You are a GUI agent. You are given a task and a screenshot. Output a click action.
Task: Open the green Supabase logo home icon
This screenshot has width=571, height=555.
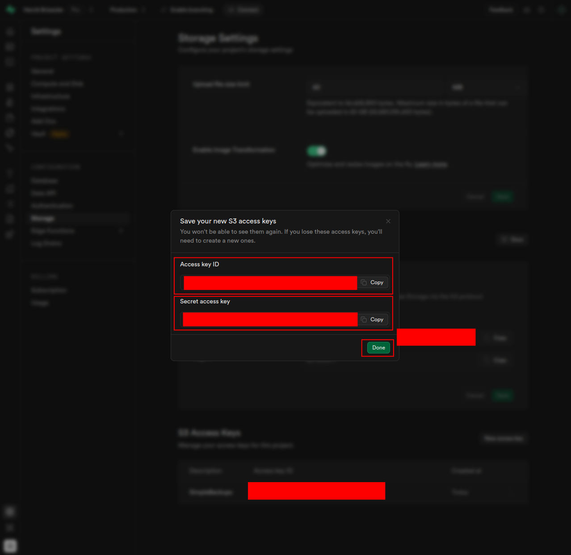pyautogui.click(x=10, y=9)
